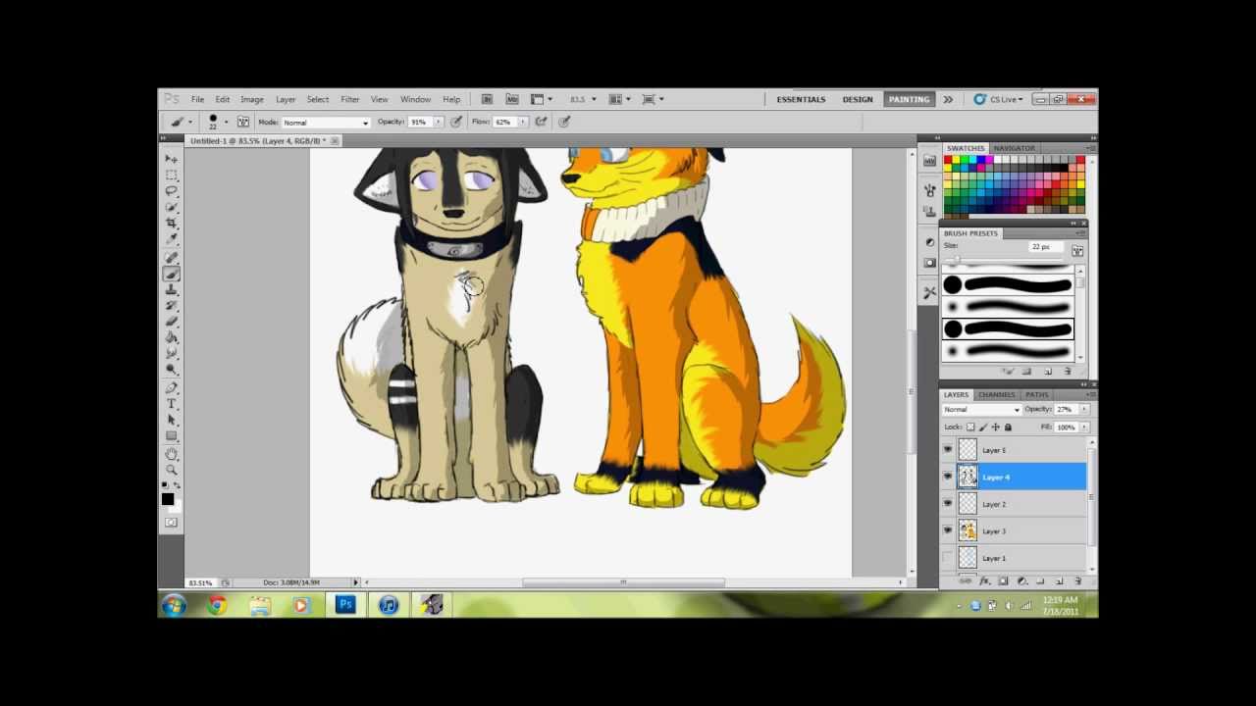Show Layer 1 visibility box
The image size is (1256, 706).
pyautogui.click(x=948, y=558)
